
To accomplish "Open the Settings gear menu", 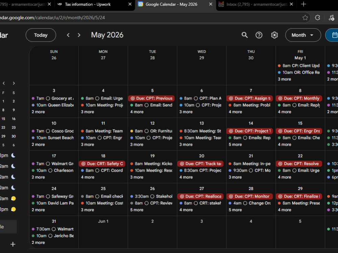I will (x=274, y=35).
